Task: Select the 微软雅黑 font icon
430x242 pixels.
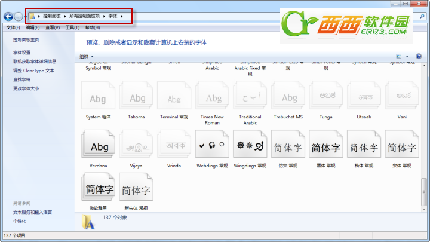Action: [x=98, y=187]
